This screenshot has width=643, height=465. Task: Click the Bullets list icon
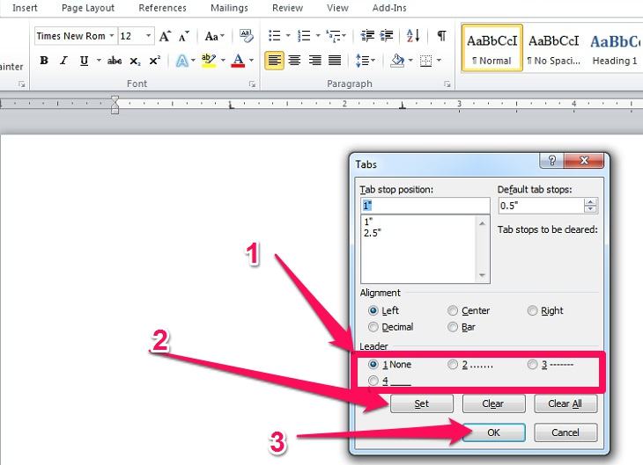click(274, 36)
